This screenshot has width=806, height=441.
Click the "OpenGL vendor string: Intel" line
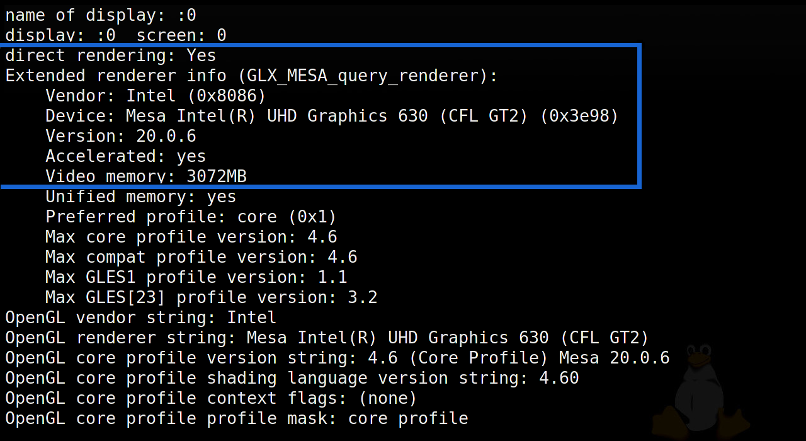(140, 318)
